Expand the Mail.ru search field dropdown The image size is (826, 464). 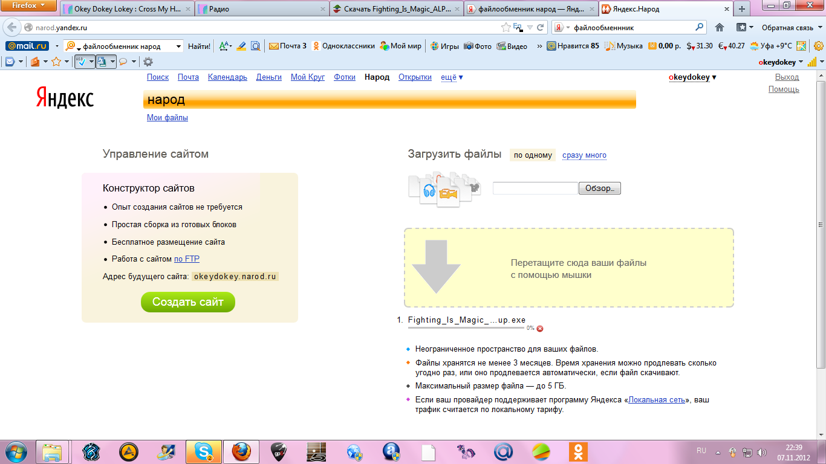click(178, 46)
